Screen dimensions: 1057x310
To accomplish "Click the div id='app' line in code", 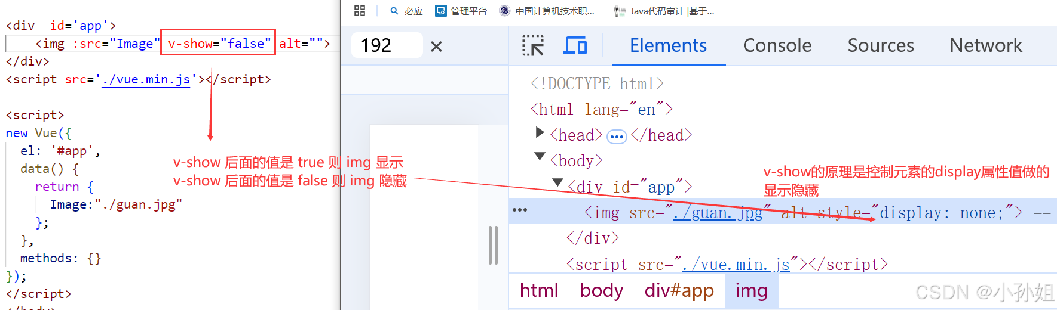I will 61,26.
